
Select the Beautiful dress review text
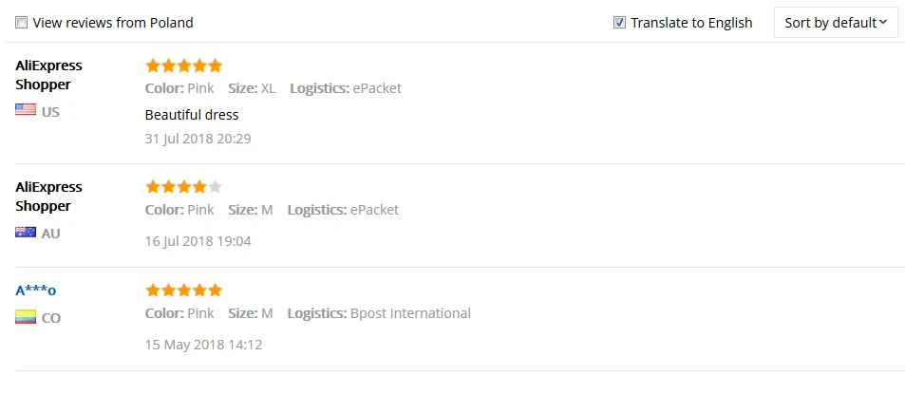(x=192, y=115)
